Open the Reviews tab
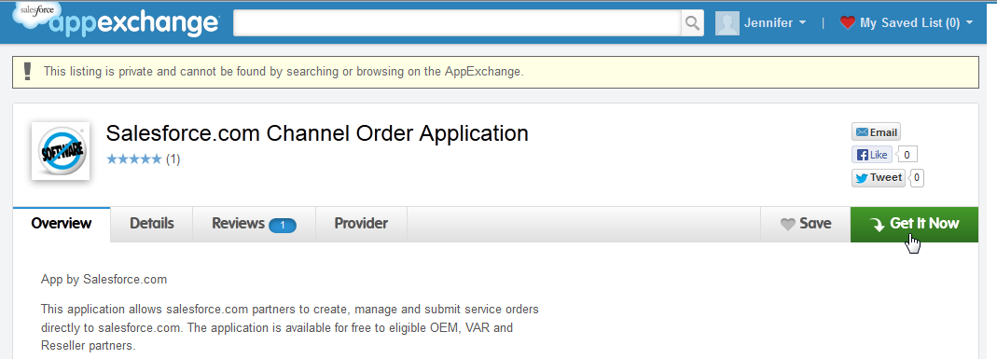The height and width of the screenshot is (359, 997). (254, 224)
